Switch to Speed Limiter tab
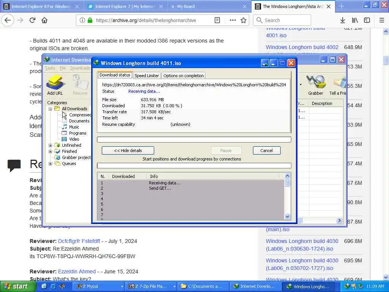 coord(147,76)
